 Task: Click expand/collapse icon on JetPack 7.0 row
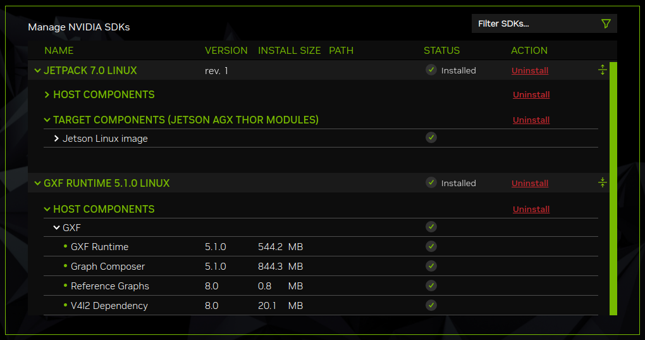click(602, 70)
